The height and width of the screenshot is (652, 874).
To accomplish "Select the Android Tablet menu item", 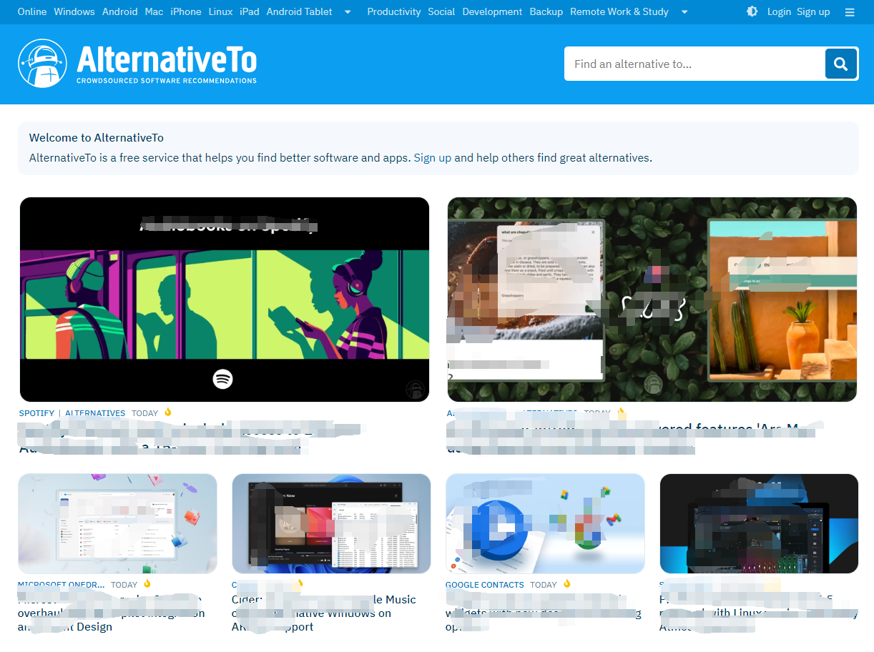I will click(x=299, y=11).
